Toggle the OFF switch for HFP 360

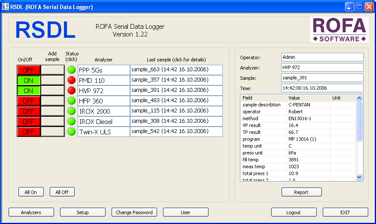pos(28,101)
